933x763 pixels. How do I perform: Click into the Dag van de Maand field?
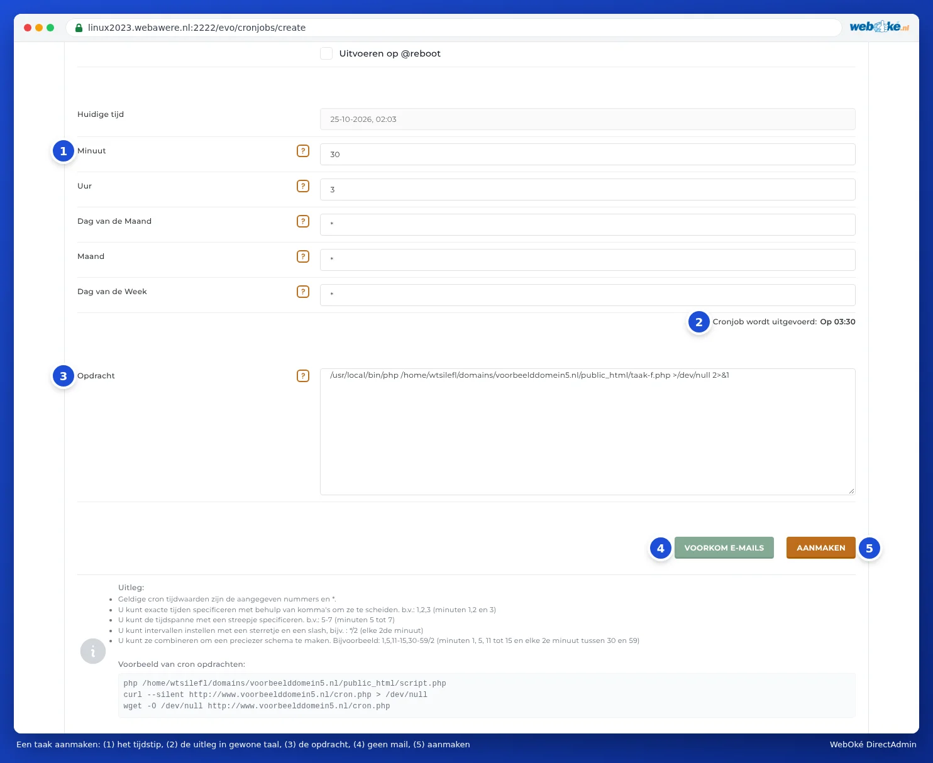(588, 225)
